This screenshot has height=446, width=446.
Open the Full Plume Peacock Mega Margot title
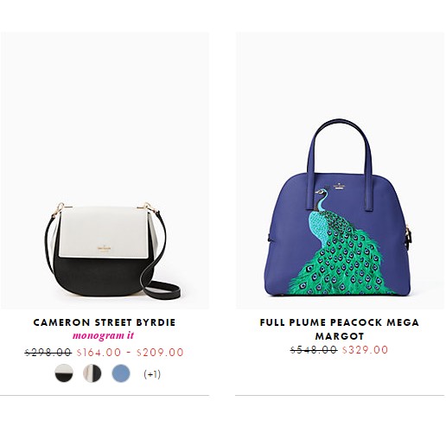point(340,329)
